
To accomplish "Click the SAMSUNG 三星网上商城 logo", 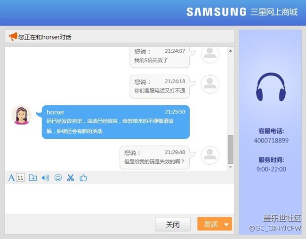I will pyautogui.click(x=242, y=12).
